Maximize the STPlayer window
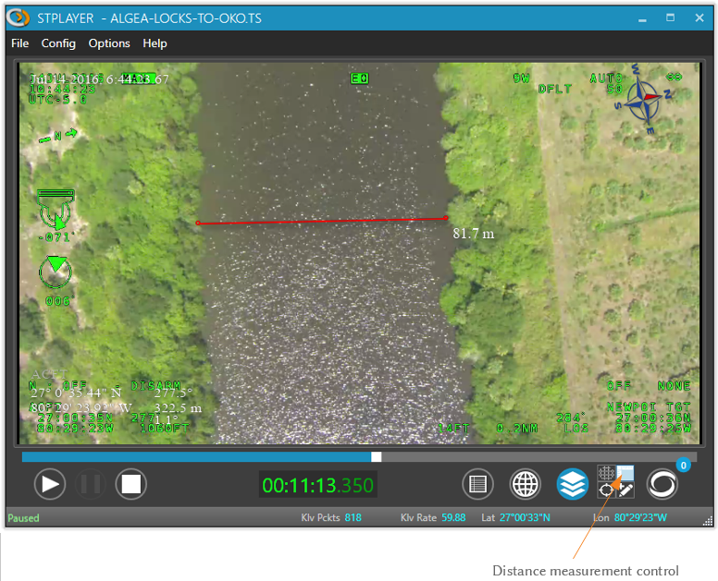 (671, 18)
